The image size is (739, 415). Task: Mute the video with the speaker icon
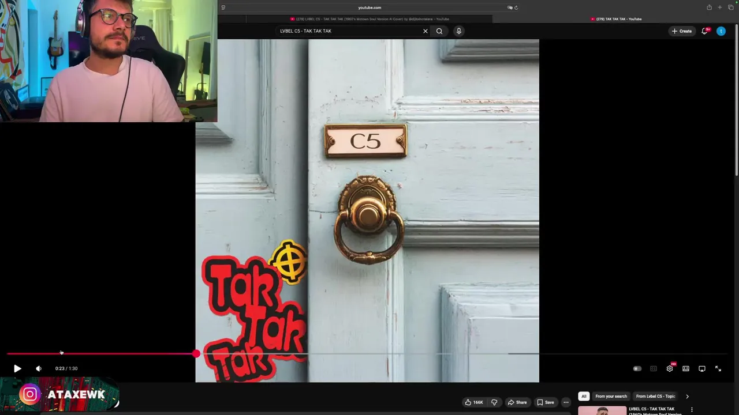point(39,368)
